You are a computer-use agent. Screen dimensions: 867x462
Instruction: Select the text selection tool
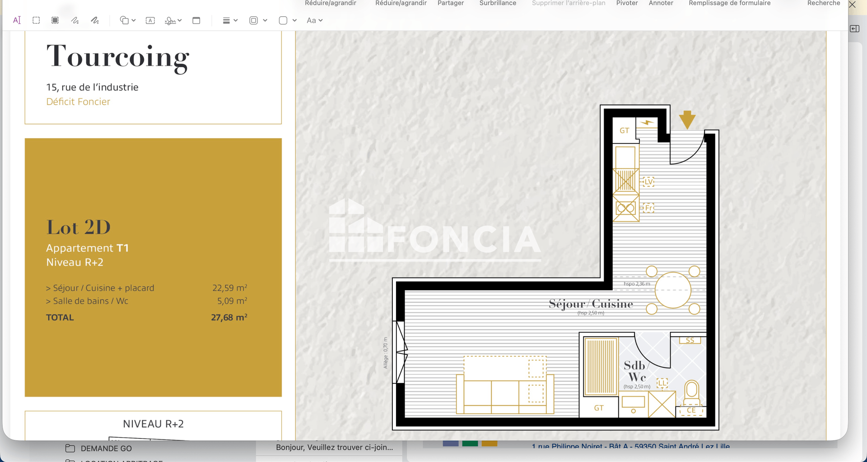click(17, 20)
